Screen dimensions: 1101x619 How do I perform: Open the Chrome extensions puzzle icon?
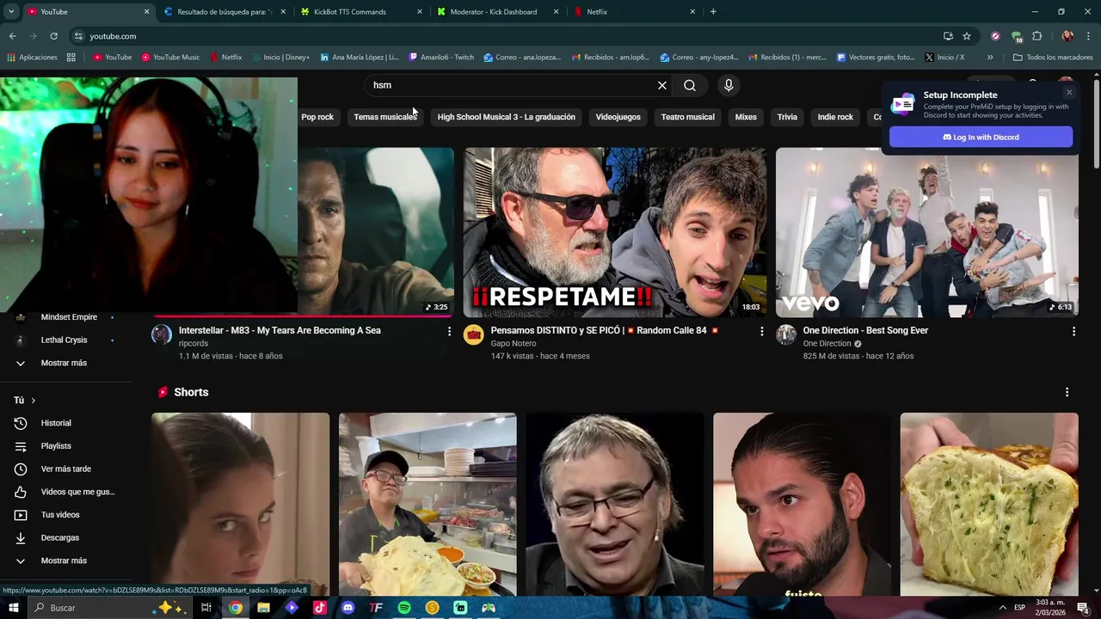click(1036, 36)
